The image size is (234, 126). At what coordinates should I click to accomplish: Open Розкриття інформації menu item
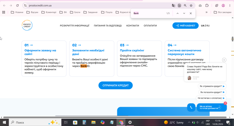74,26
